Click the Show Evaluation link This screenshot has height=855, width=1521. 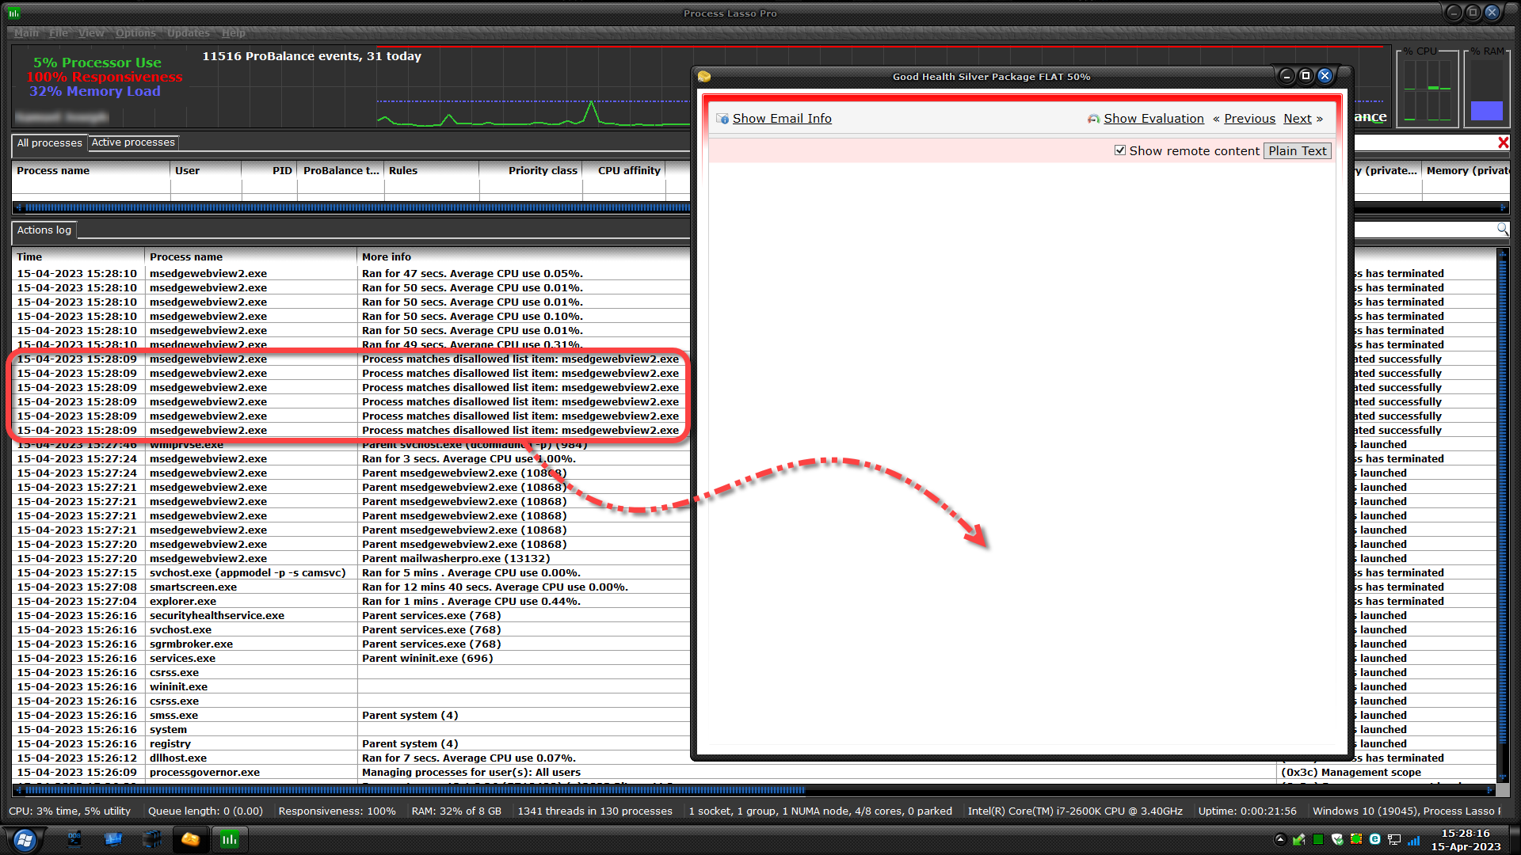pos(1153,118)
